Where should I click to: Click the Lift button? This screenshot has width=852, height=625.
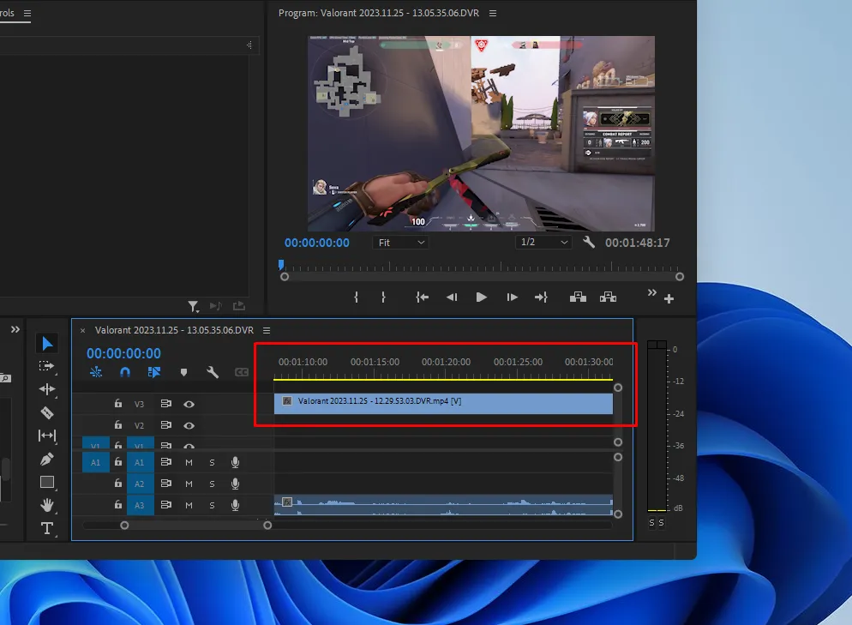[x=578, y=297]
